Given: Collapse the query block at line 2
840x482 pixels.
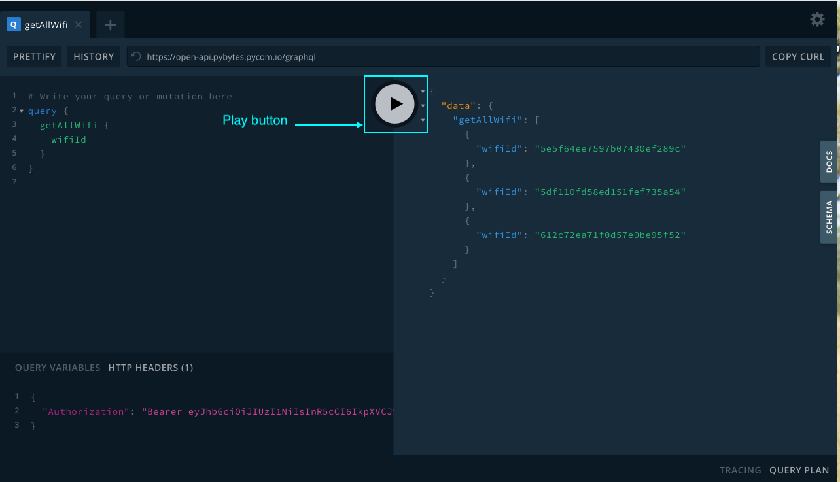Looking at the screenshot, I should click(22, 111).
